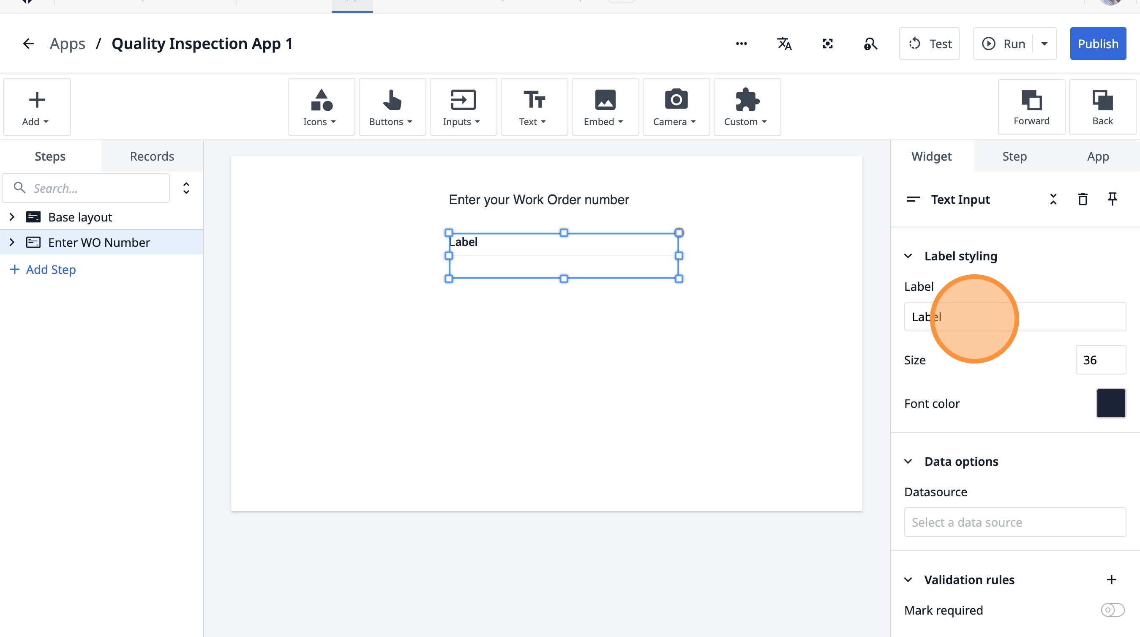Collapse the Data options section
1140x637 pixels.
[x=908, y=461]
